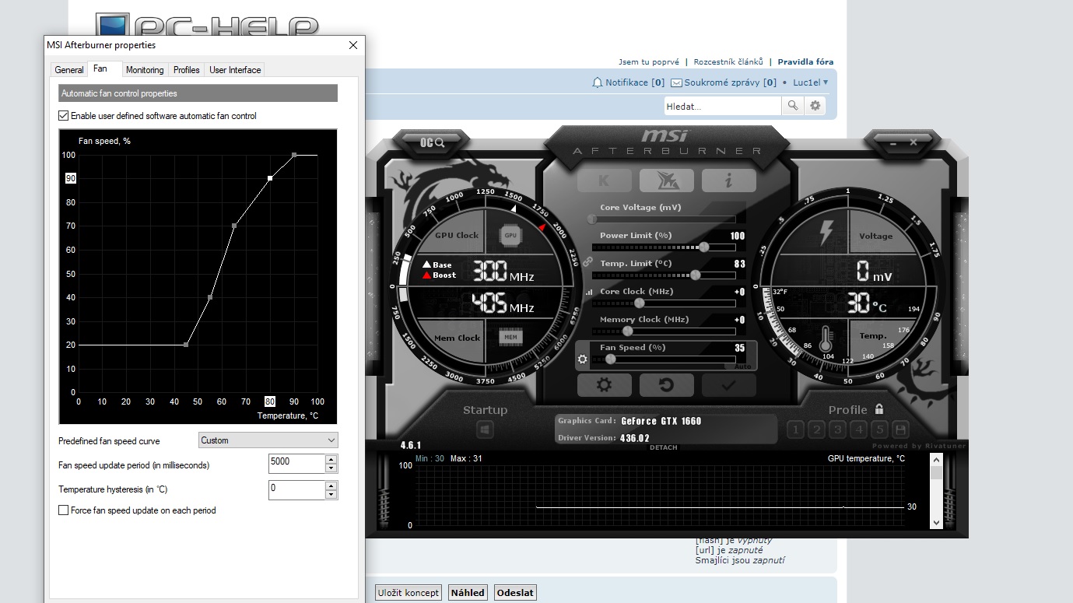Click the Kombustor 'K' button
Viewport: 1073px width, 603px height.
[x=604, y=181]
